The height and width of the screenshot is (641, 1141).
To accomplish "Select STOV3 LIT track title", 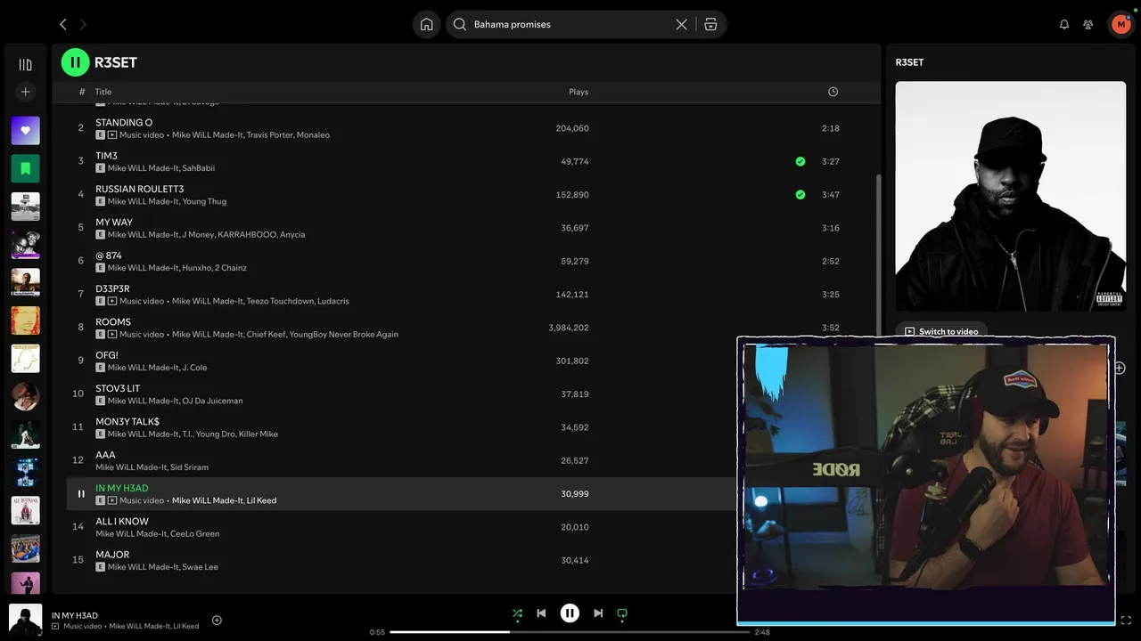I will tap(118, 389).
